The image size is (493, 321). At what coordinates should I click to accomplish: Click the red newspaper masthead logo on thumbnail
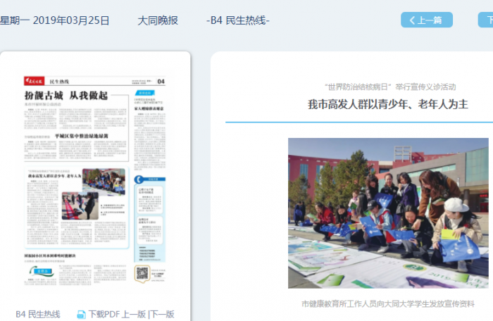[x=35, y=81]
